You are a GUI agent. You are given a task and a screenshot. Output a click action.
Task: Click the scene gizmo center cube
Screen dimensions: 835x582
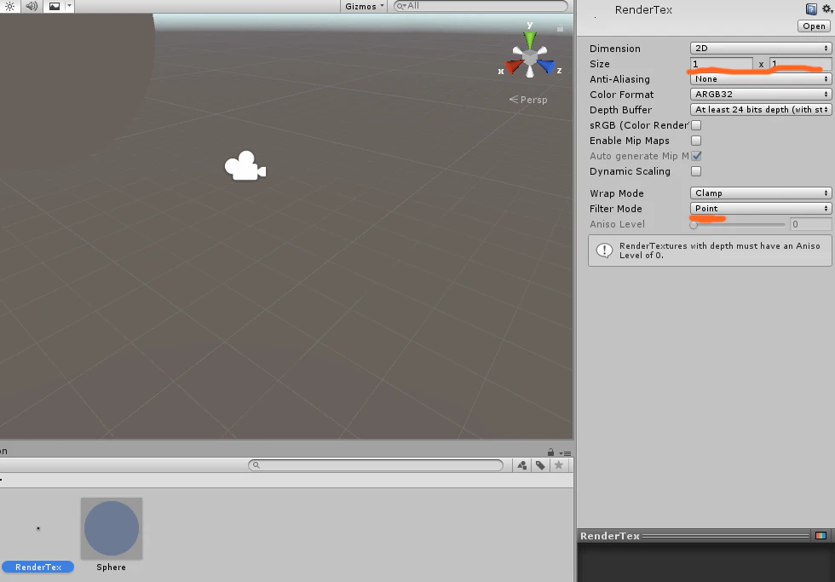(530, 56)
